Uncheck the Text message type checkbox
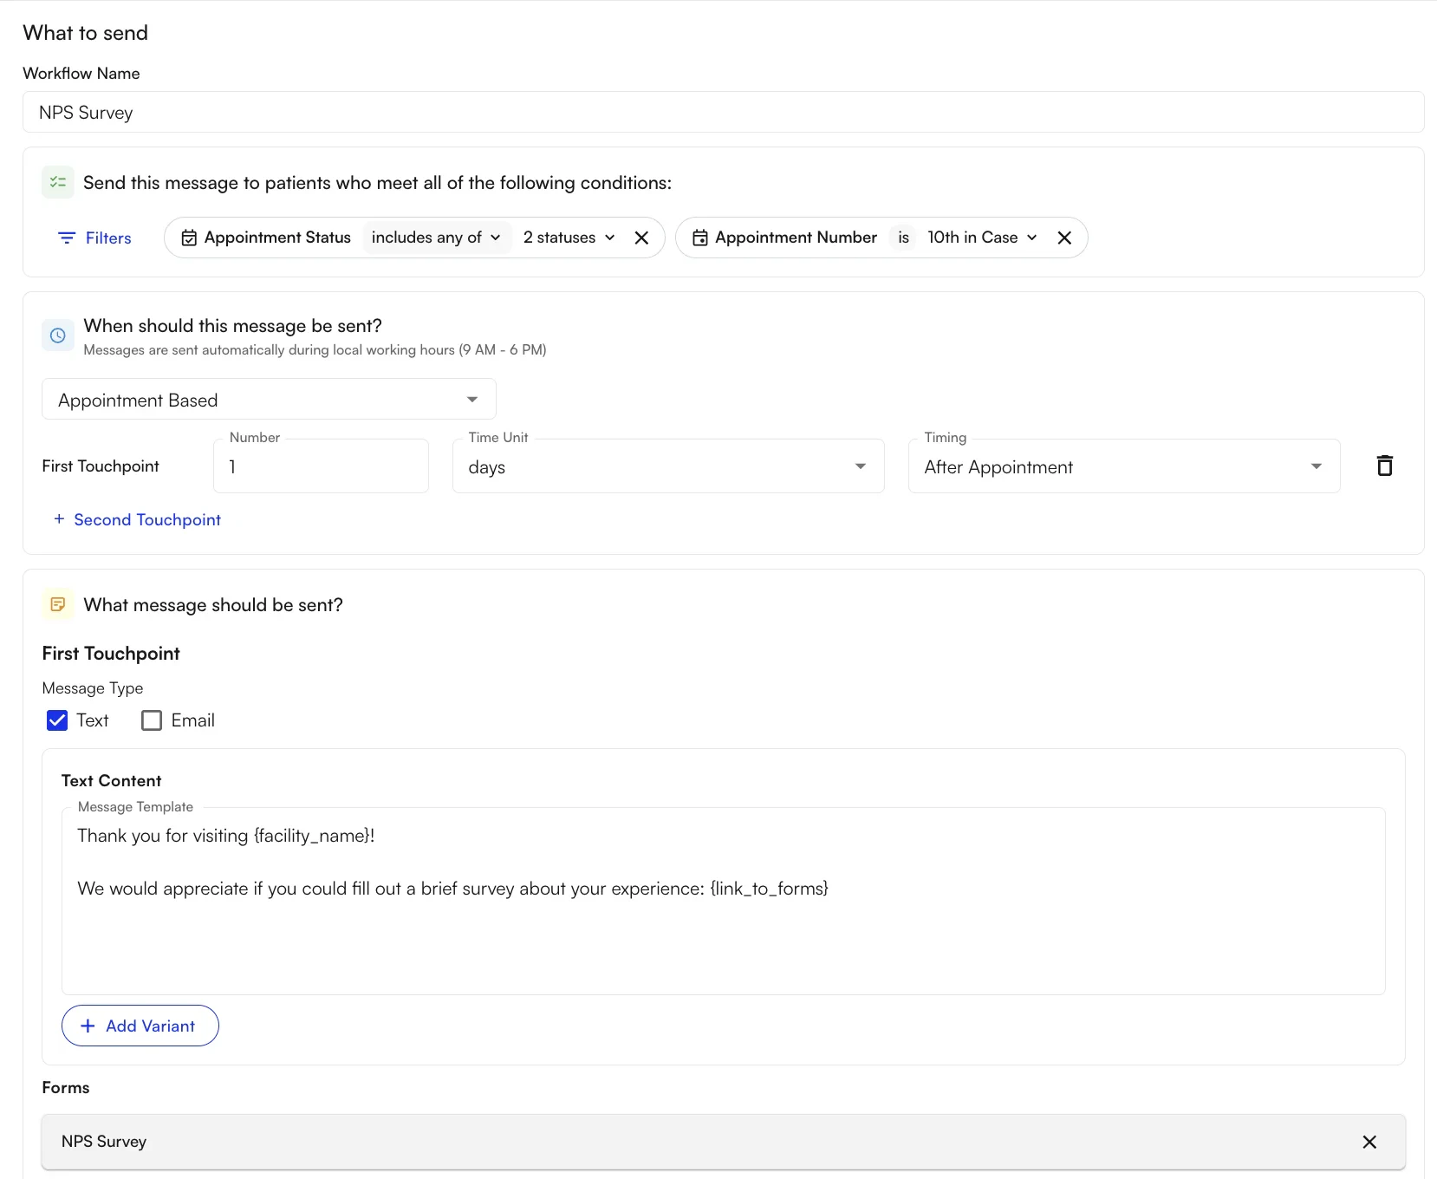This screenshot has width=1437, height=1179. tap(56, 720)
